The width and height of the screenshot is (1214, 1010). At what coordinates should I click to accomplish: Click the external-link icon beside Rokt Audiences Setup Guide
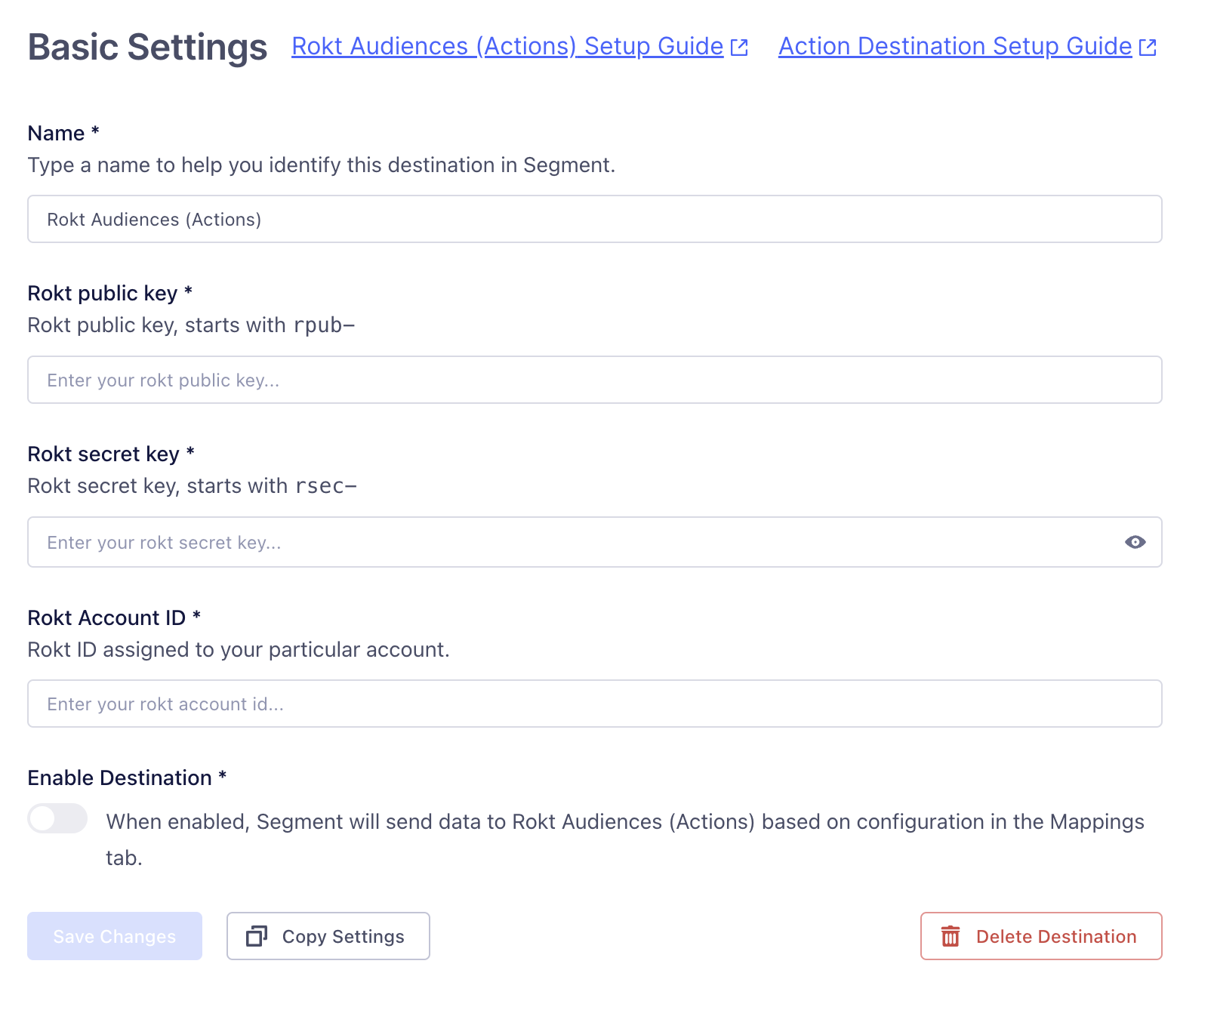tap(739, 48)
